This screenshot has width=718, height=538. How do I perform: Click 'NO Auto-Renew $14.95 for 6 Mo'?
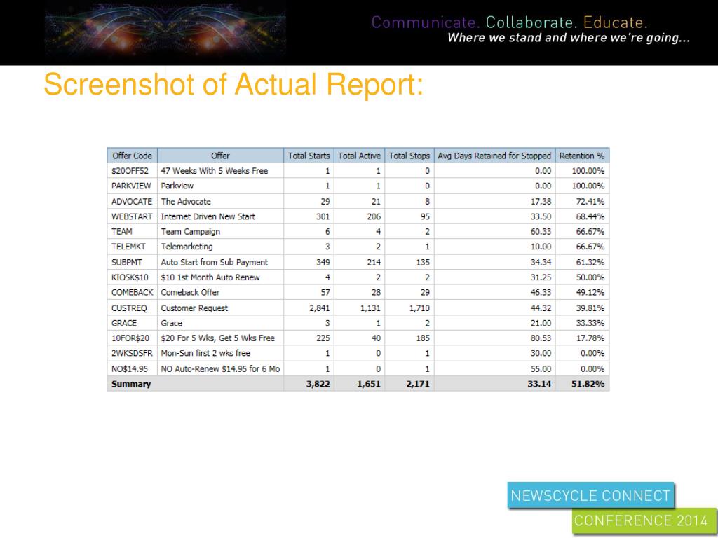coord(220,368)
